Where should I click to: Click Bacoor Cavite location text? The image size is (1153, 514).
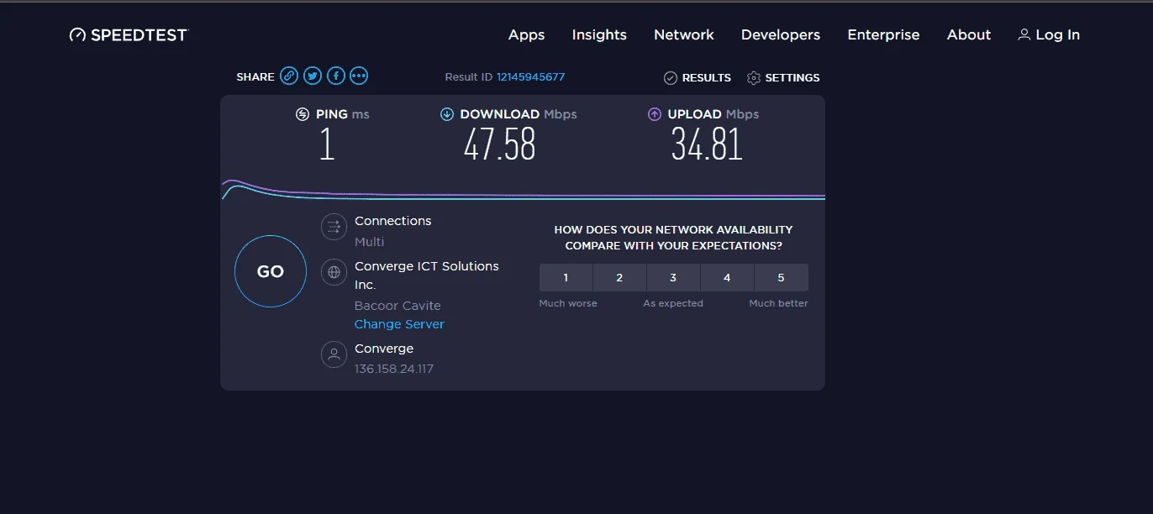tap(397, 306)
